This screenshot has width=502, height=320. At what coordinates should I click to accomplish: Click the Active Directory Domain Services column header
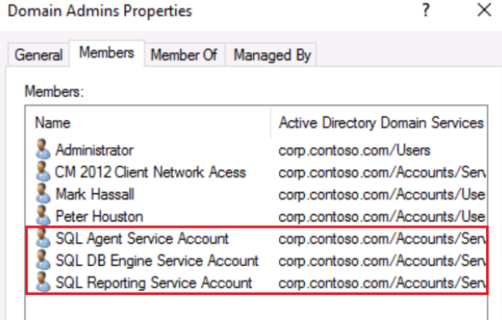(x=380, y=123)
